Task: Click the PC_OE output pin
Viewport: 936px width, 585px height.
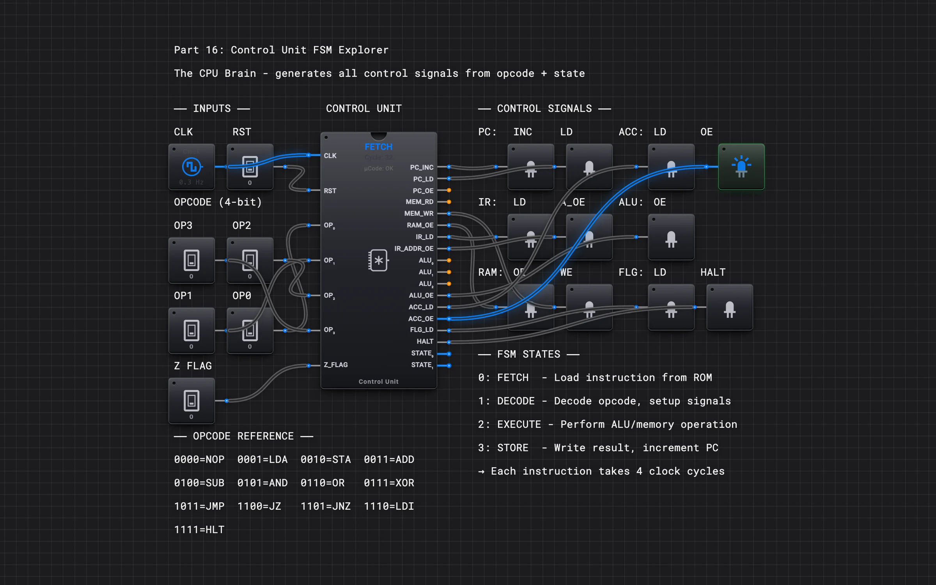Action: (449, 190)
